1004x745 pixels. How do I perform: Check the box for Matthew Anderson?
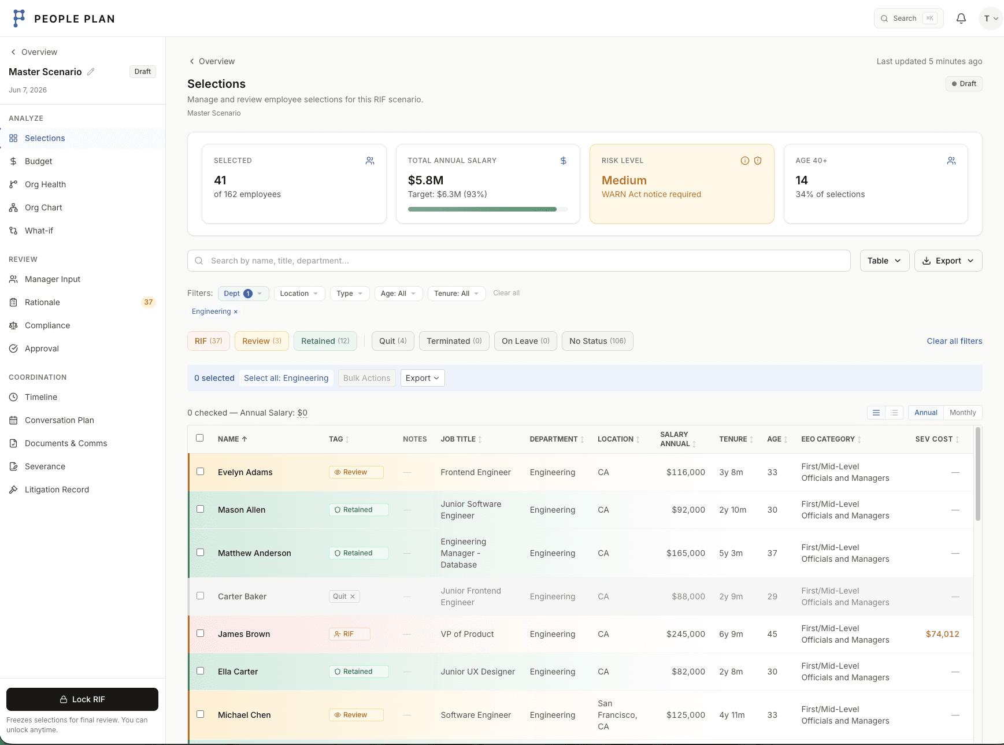(201, 553)
